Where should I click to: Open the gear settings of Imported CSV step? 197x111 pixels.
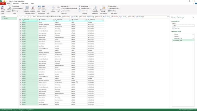point(193,38)
